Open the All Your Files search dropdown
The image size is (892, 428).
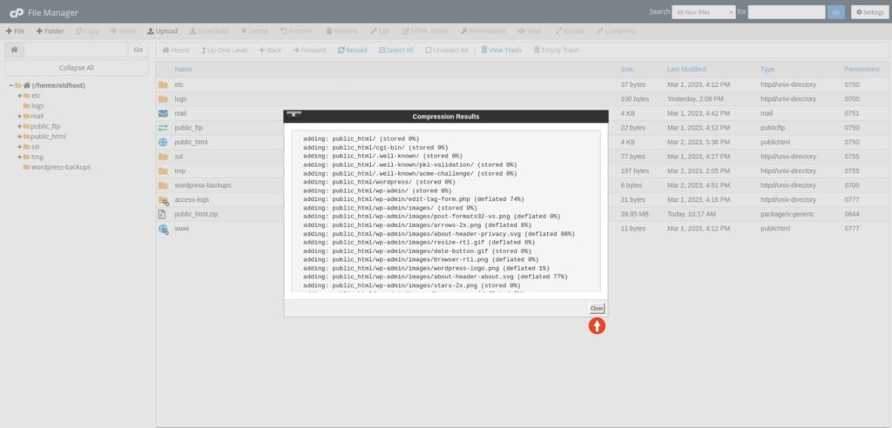click(x=703, y=12)
